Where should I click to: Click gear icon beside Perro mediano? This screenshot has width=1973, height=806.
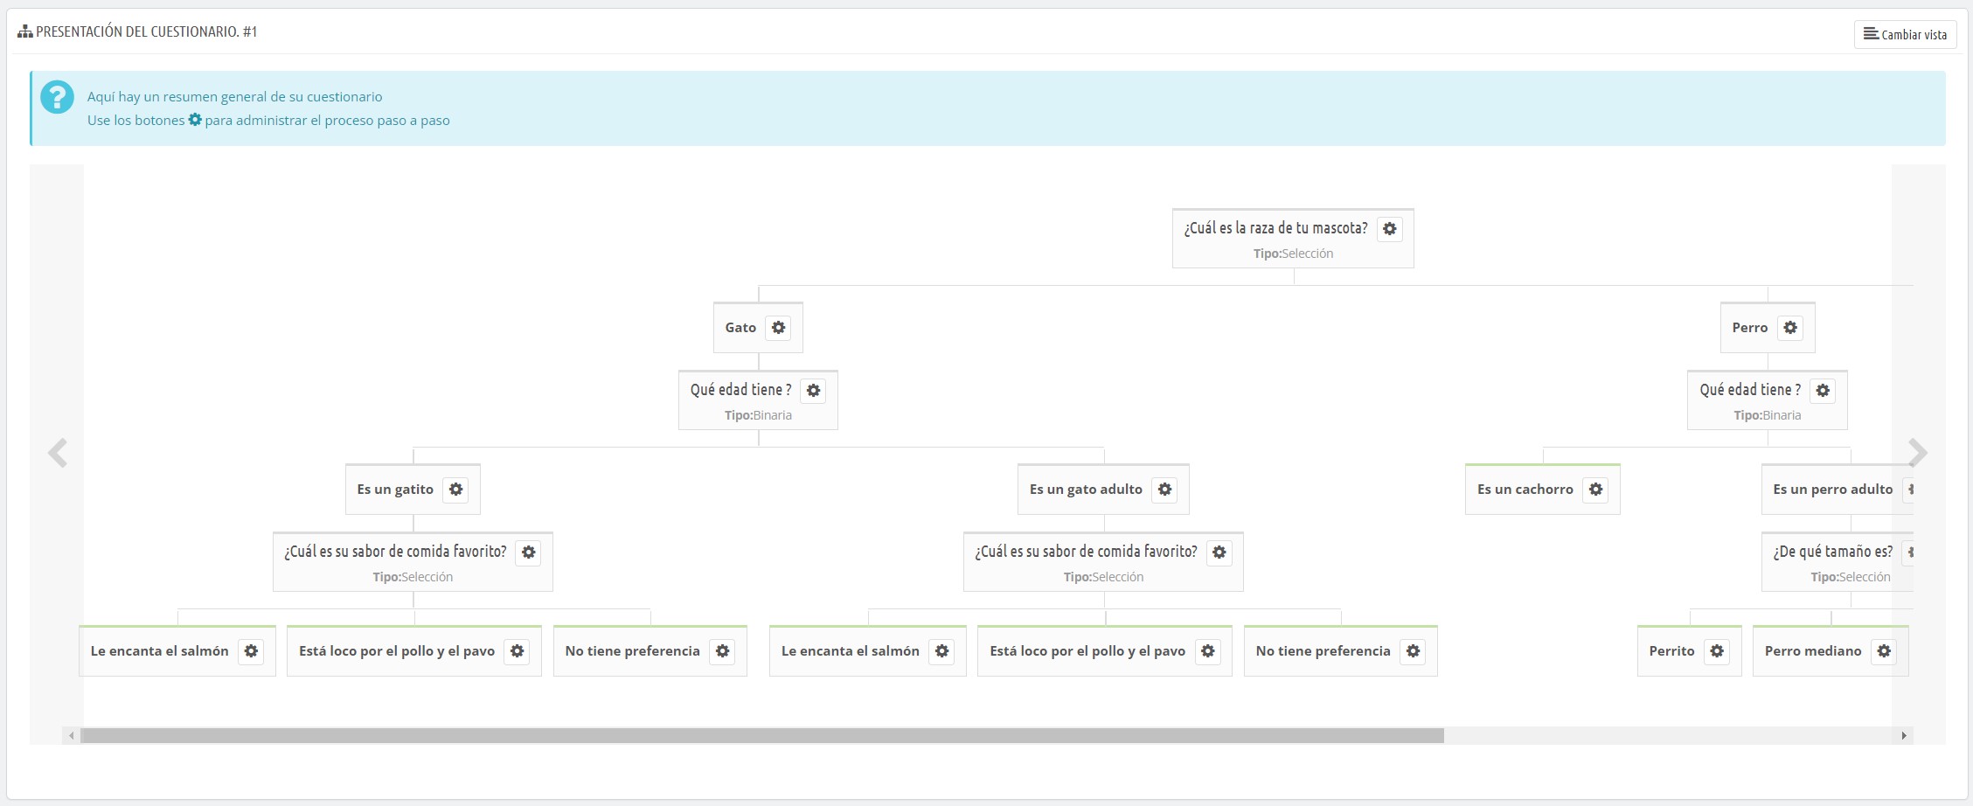point(1884,651)
